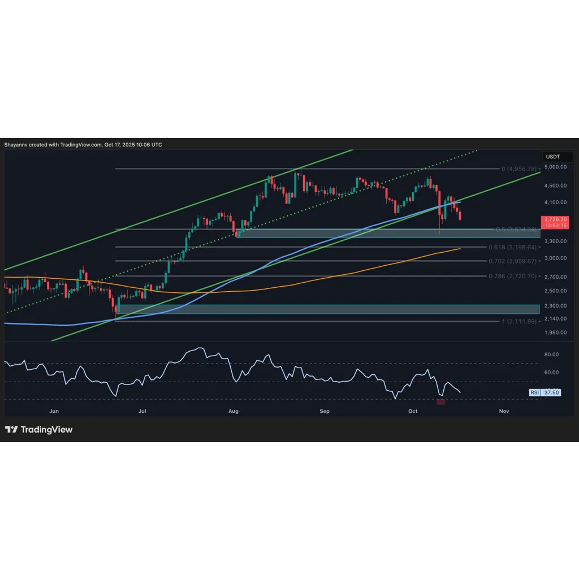Click the 5,000.00 price axis label
579x579 pixels.
click(x=555, y=167)
